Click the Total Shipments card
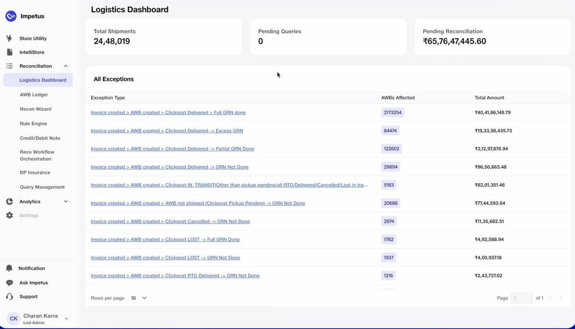 coord(163,37)
